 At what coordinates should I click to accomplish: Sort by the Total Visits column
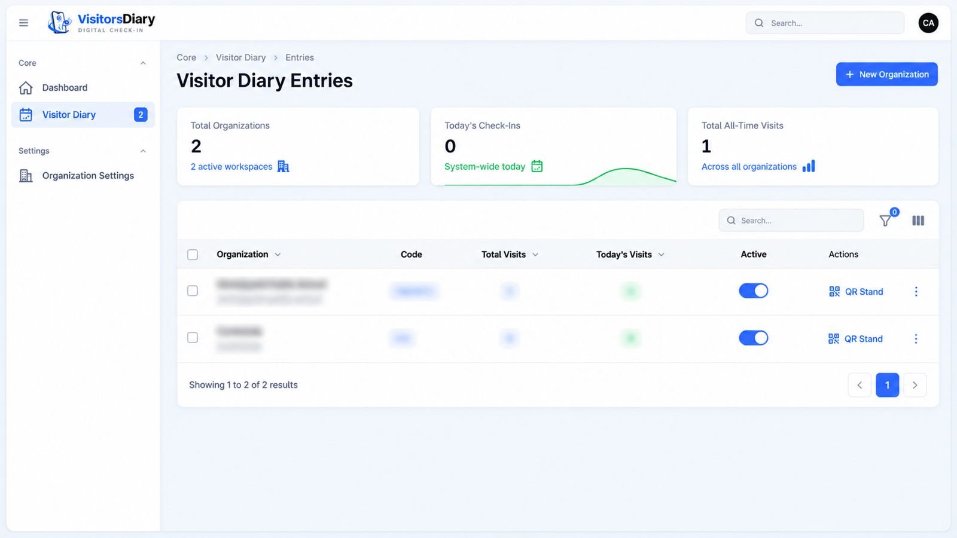point(510,254)
